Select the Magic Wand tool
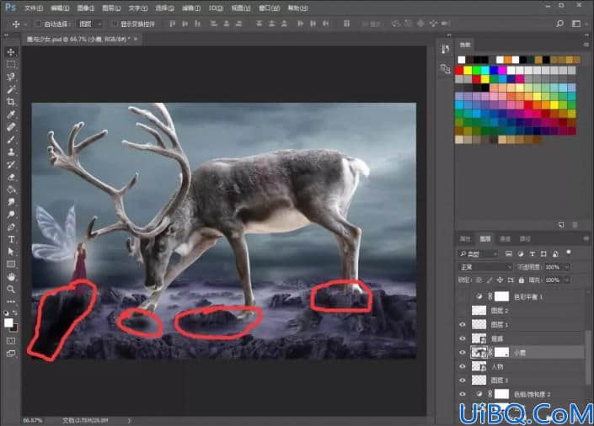 tap(11, 89)
